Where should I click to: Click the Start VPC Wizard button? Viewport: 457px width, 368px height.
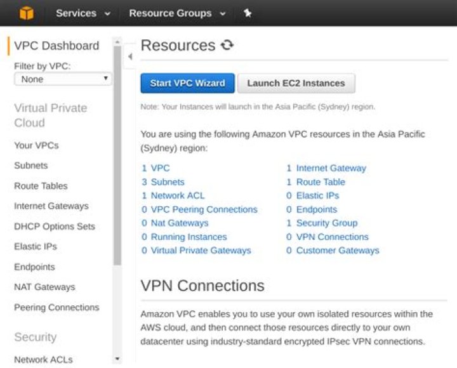click(x=187, y=83)
